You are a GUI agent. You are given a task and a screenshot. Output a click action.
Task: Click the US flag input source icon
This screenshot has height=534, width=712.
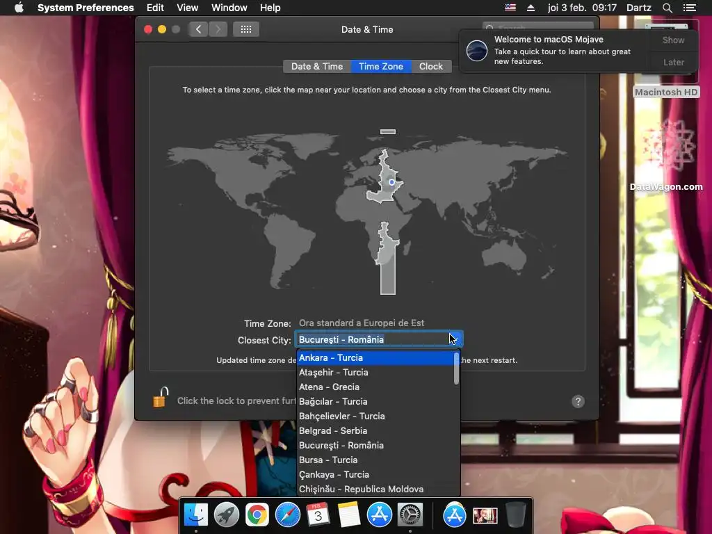coord(510,8)
